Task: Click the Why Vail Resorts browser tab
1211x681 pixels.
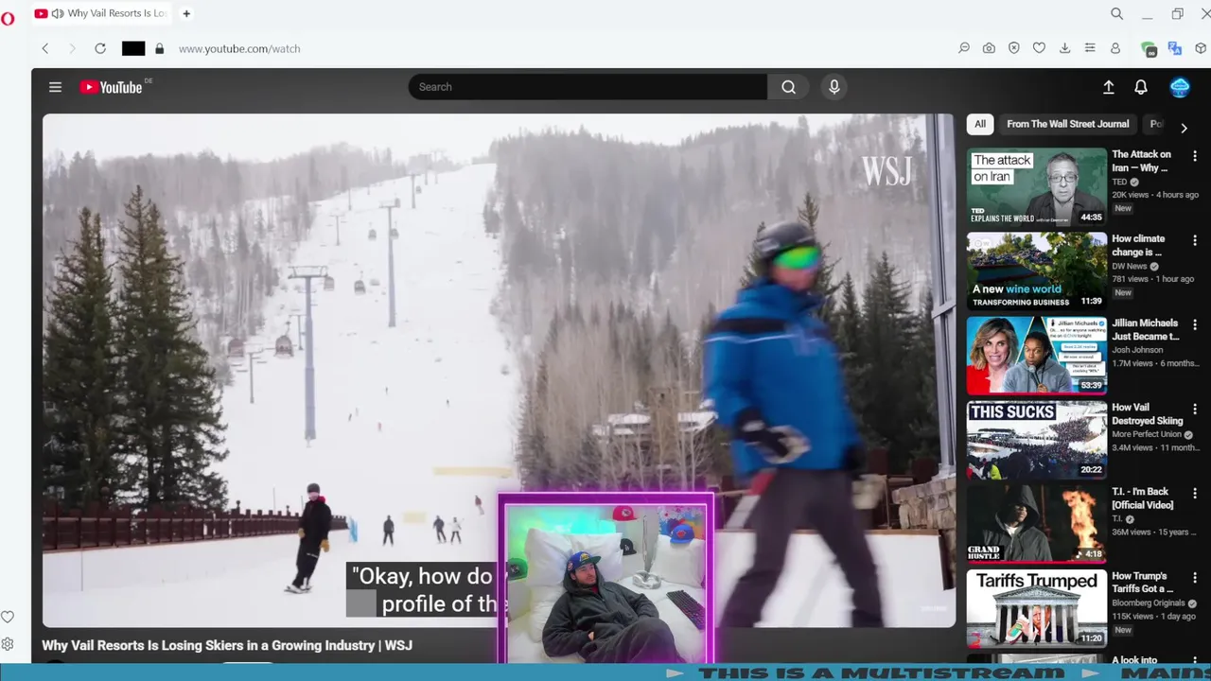Action: (100, 13)
